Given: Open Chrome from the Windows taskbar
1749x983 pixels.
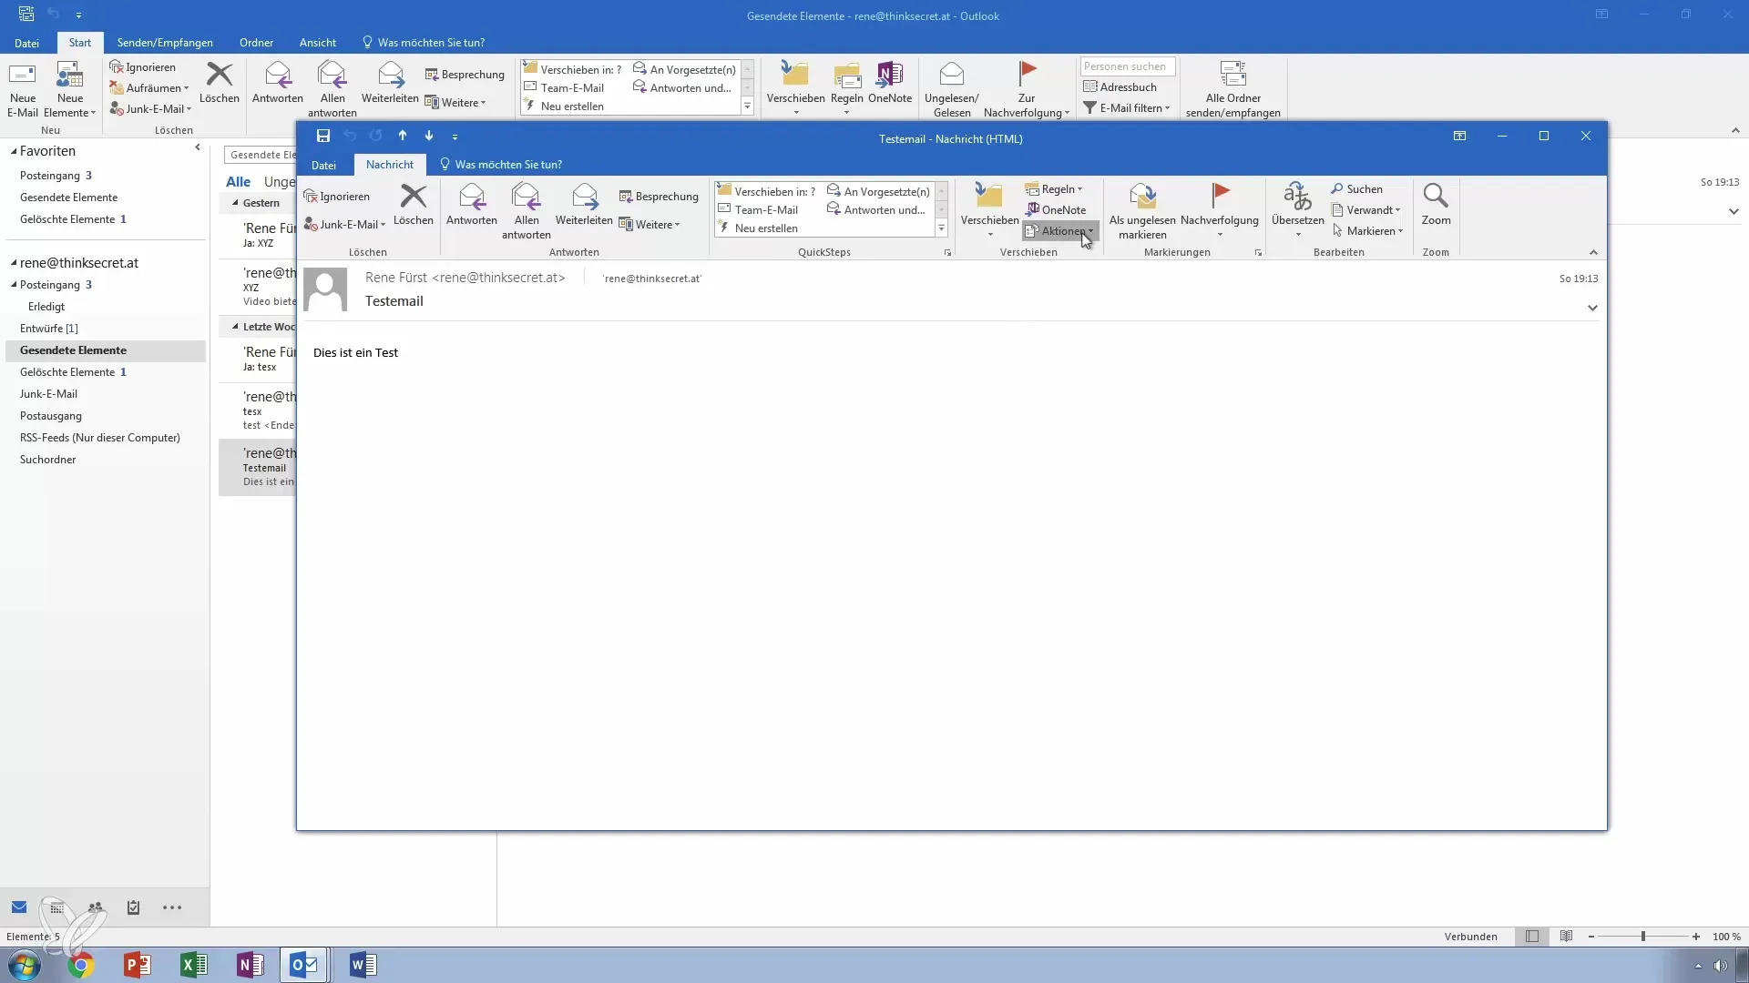Looking at the screenshot, I should click(x=80, y=965).
